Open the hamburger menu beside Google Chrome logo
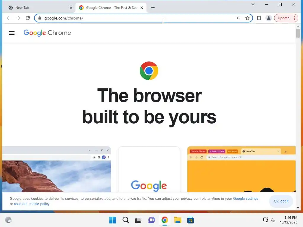This screenshot has height=227, width=303. (12, 33)
